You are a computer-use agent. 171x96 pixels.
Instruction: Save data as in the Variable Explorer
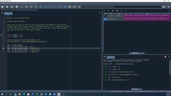[x=113, y=11]
